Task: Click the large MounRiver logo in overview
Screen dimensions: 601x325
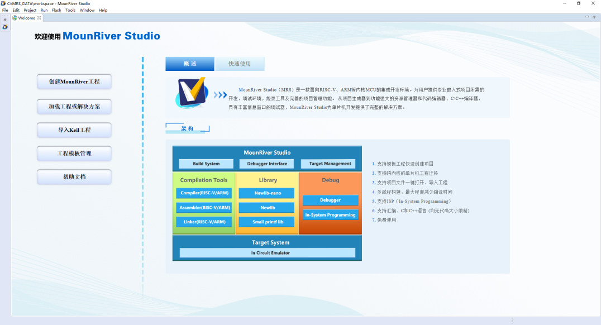Action: pos(192,93)
